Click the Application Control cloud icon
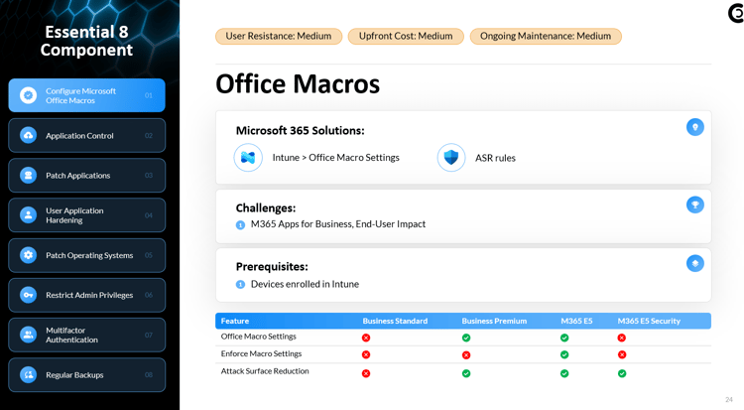The image size is (744, 410). coord(28,136)
